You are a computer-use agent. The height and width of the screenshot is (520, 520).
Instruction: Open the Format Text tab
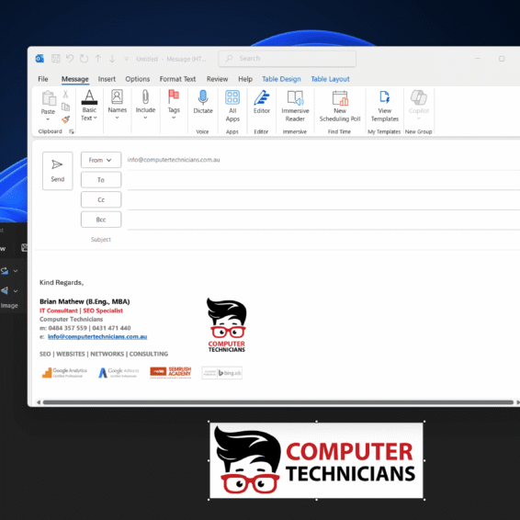tap(177, 79)
